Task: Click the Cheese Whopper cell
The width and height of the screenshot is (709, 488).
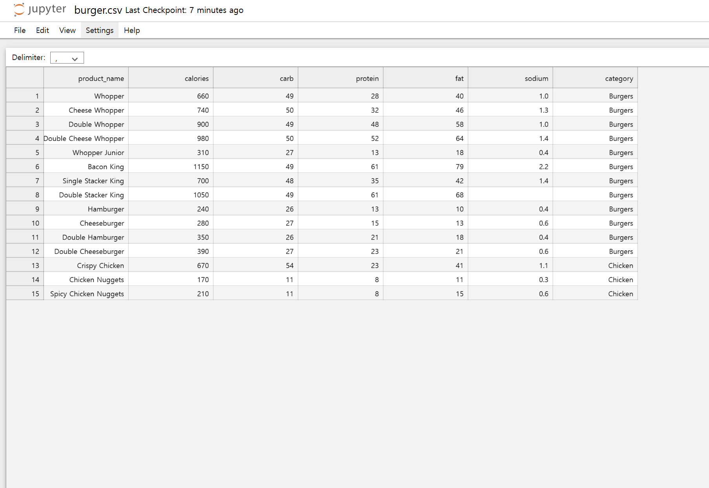Action: 86,110
